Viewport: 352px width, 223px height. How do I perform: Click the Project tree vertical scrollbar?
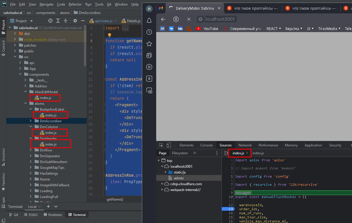85,46
